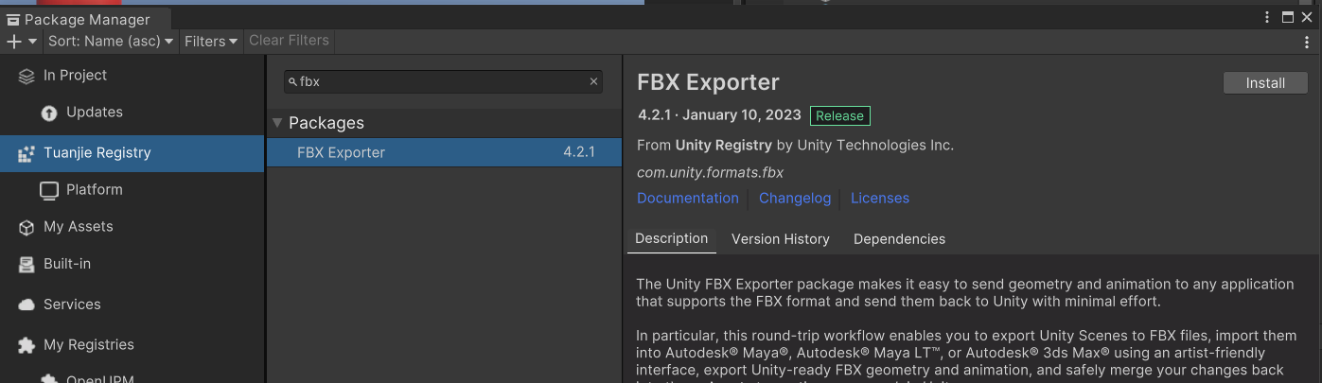Select Platform in the sidebar
Screen dimensions: 1322x383
coord(95,190)
